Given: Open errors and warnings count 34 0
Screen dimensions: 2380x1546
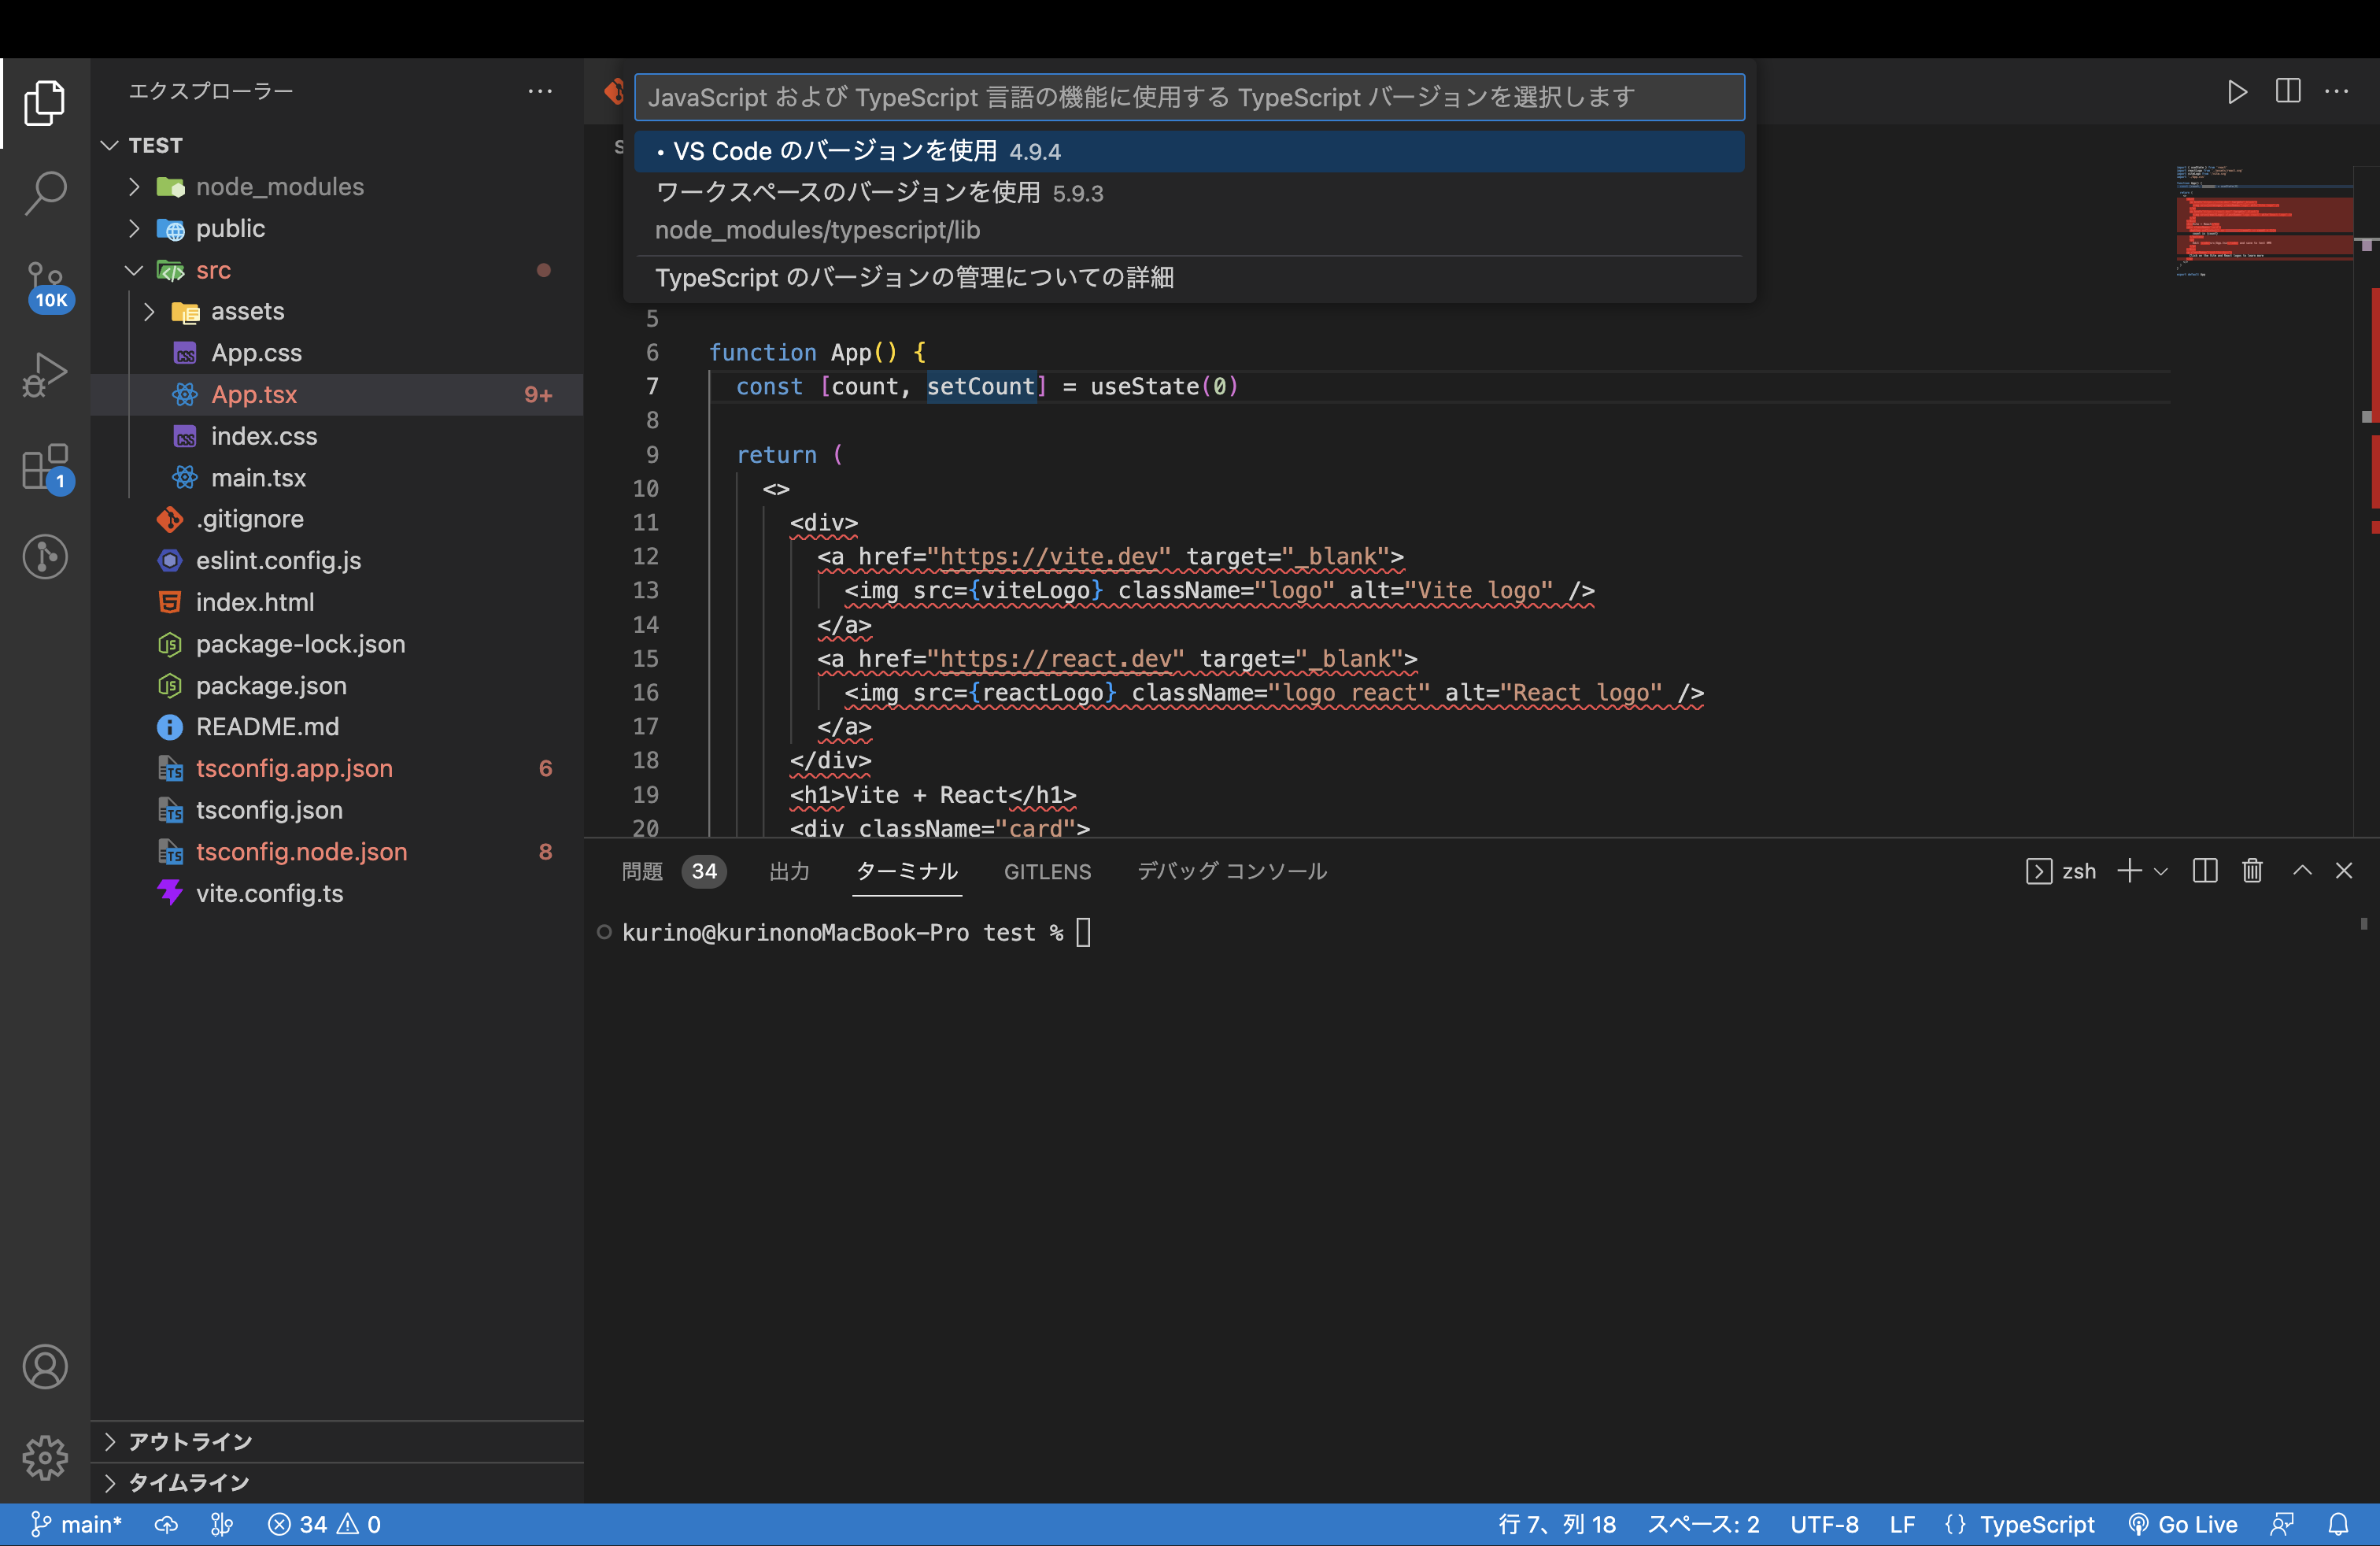Looking at the screenshot, I should [324, 1524].
